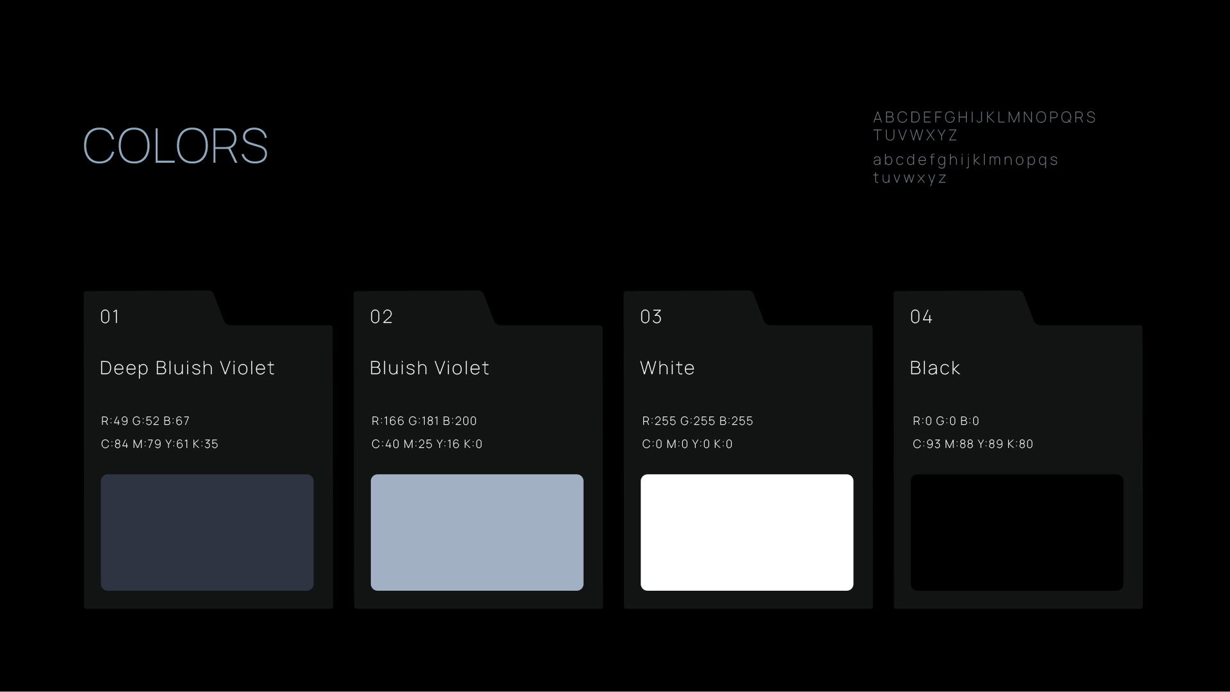Viewport: 1230px width, 692px height.
Task: Select the "Bluish Violet" title in card 02
Action: tap(429, 368)
